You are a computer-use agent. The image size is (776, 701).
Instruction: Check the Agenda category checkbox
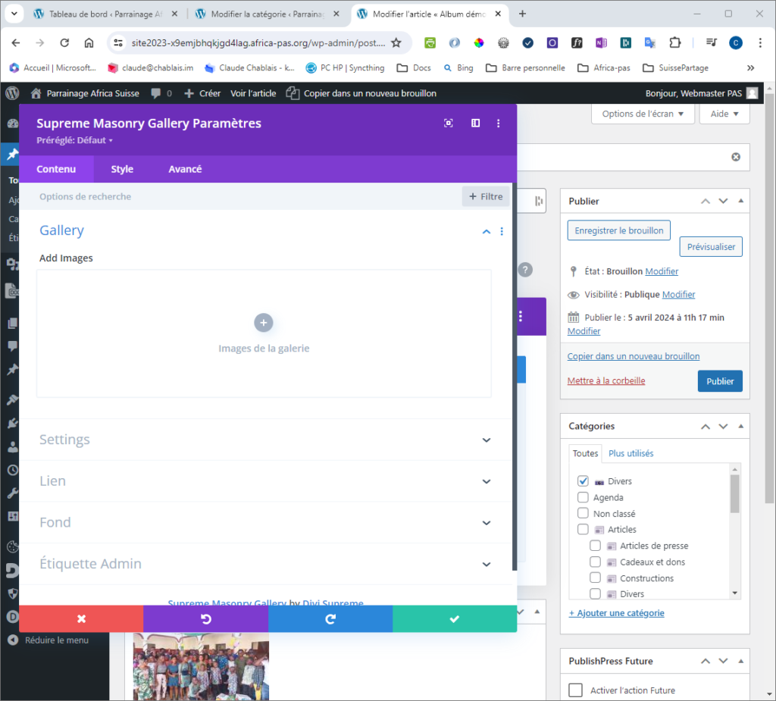click(x=583, y=498)
